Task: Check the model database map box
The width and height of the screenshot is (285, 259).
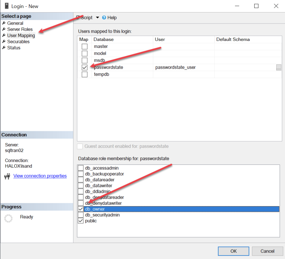Action: (85, 54)
